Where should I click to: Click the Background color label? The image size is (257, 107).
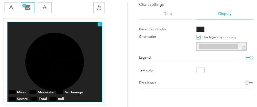pyautogui.click(x=152, y=29)
